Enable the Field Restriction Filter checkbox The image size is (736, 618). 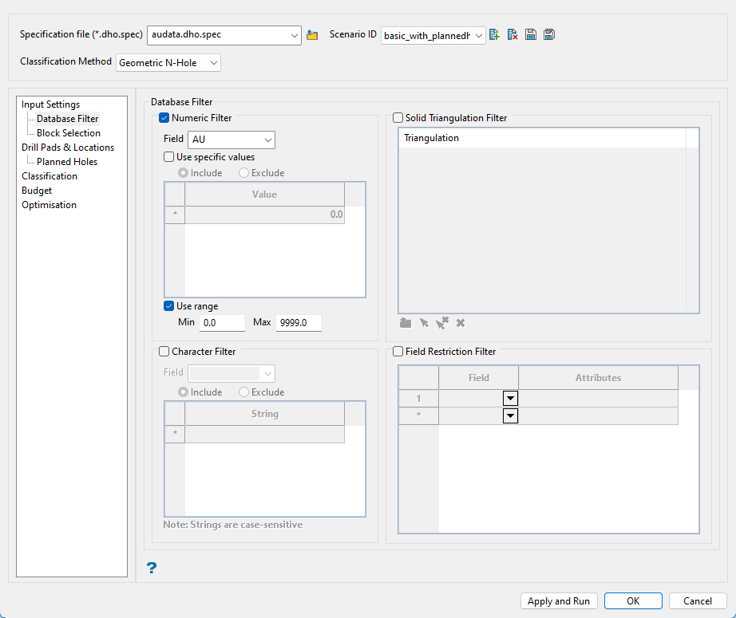coord(398,352)
